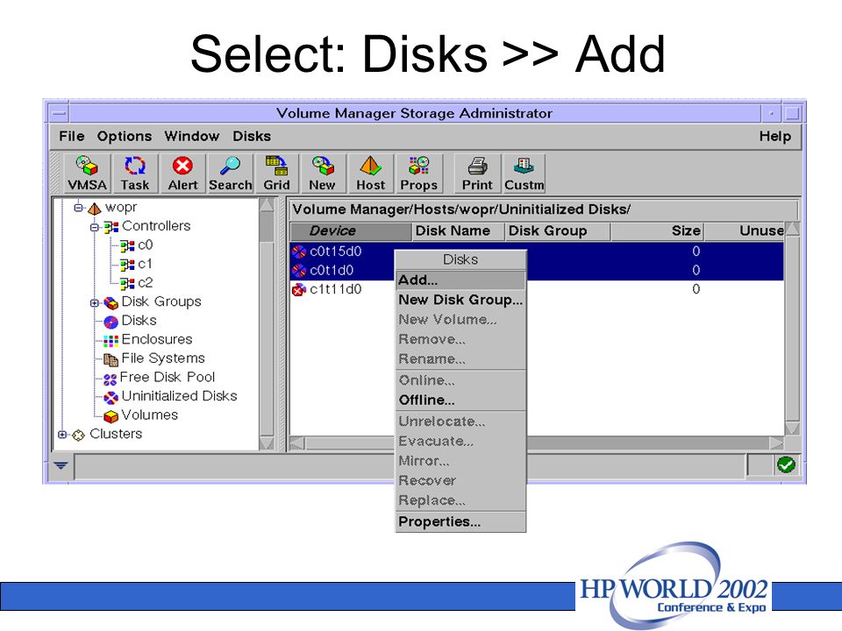This screenshot has height=631, width=842.
Task: Expand the Clusters tree node
Action: coord(62,435)
